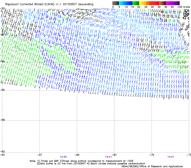Click legend scale label '15'
The width and height of the screenshot is (191, 168).
[132, 7]
